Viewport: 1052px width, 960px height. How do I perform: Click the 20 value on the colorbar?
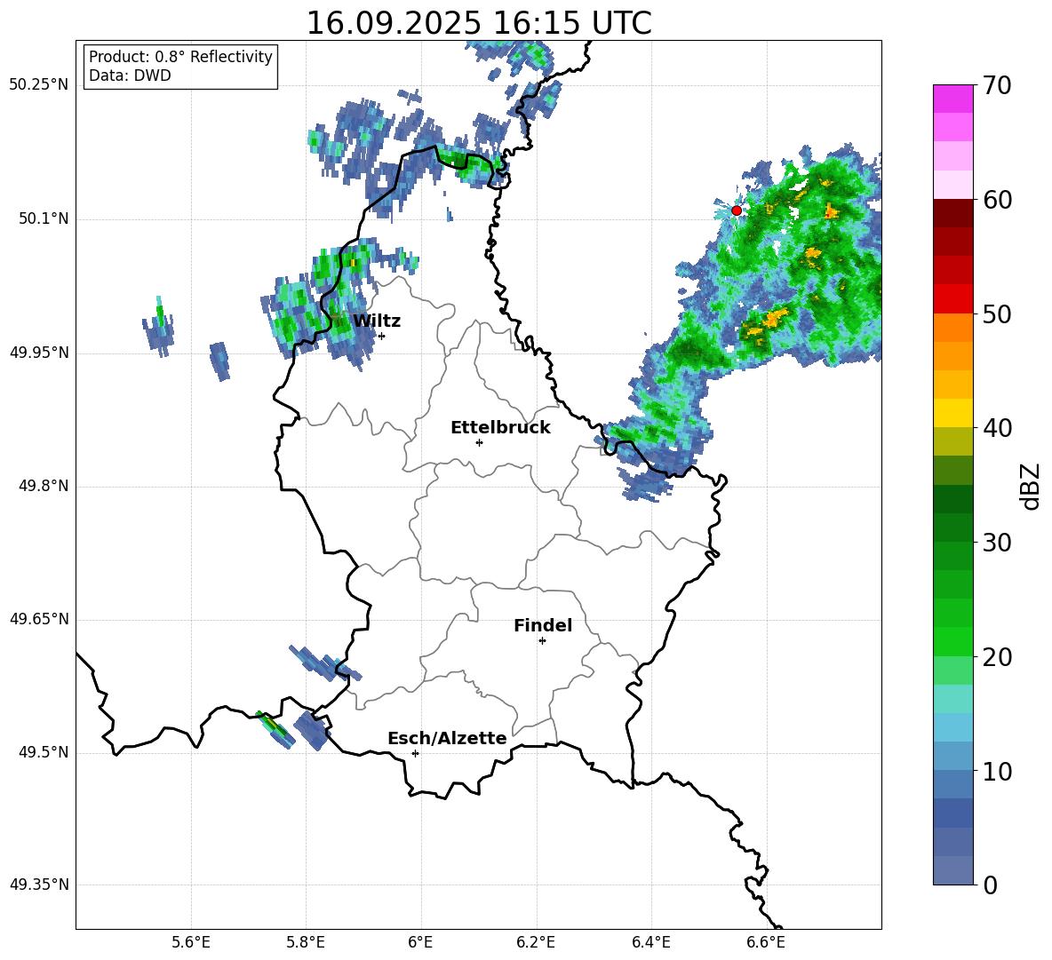pos(997,657)
